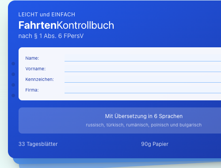Click the Firma input line
221x168 pixels.
[x=143, y=90]
